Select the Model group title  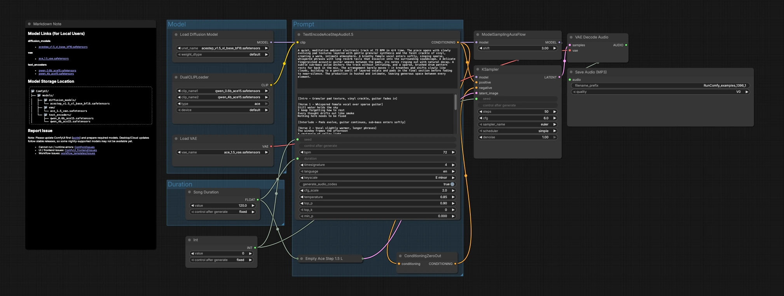177,24
